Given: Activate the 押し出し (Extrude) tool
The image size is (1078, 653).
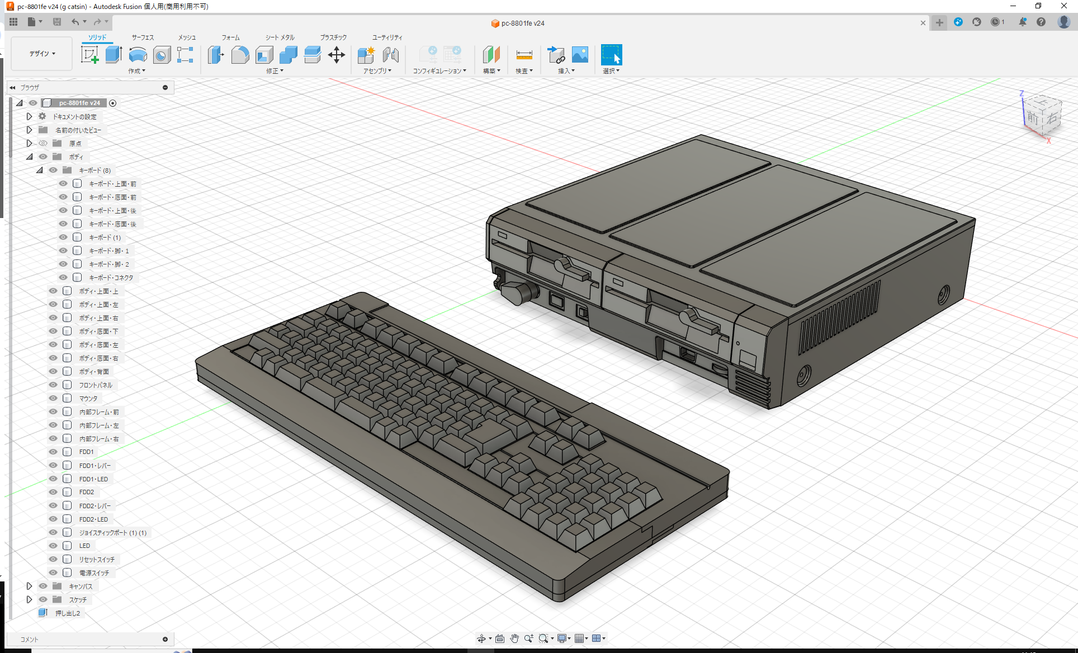Looking at the screenshot, I should click(x=114, y=55).
